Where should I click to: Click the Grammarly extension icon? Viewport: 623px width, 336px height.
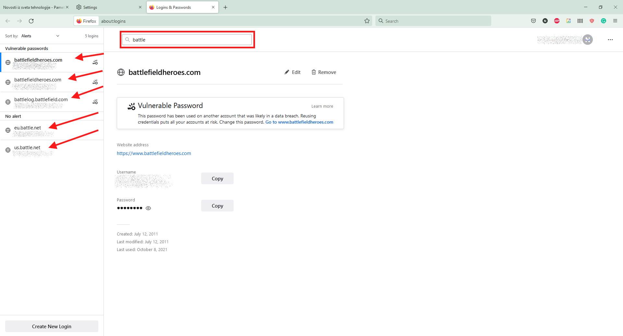pos(604,21)
